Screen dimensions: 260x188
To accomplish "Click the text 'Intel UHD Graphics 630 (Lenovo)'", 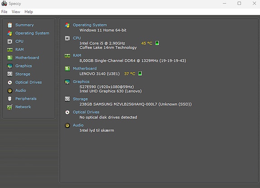I will pyautogui.click(x=111, y=91).
